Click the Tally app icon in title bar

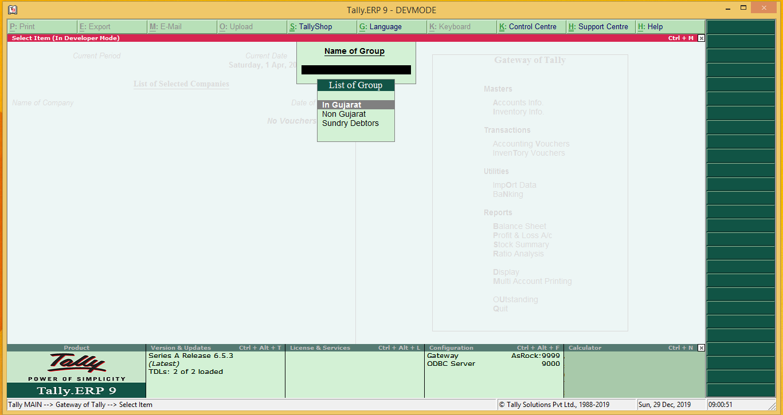13,10
